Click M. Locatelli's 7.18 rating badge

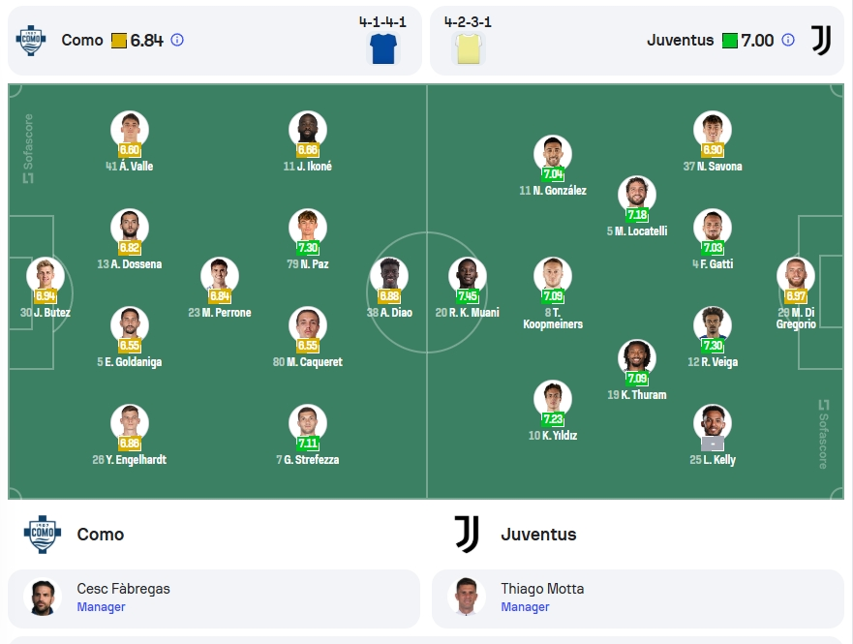click(637, 215)
